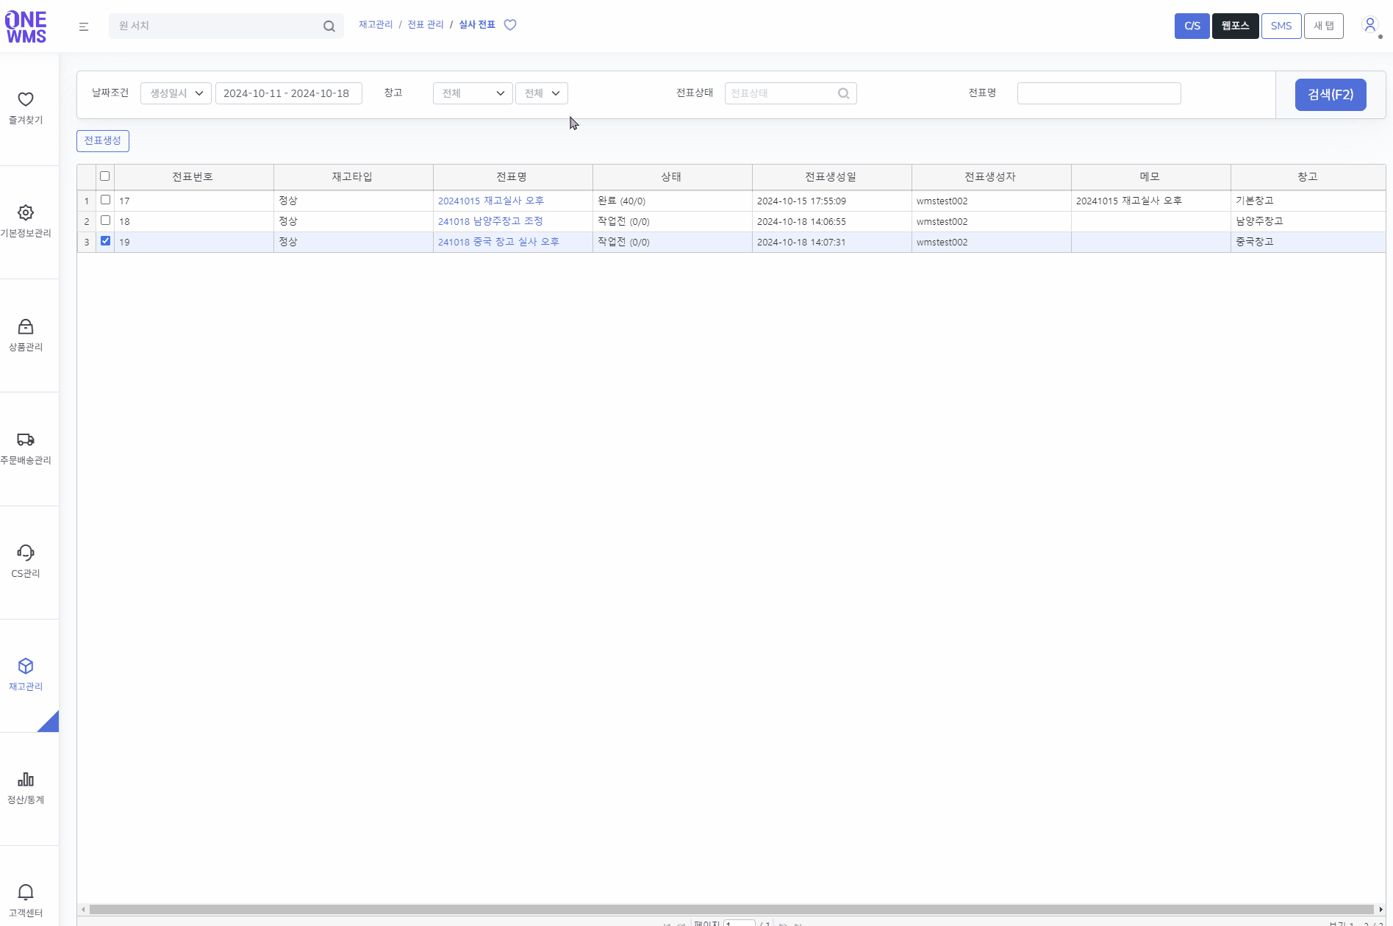
Task: Open the 생성일시 date condition dropdown
Action: pyautogui.click(x=176, y=93)
